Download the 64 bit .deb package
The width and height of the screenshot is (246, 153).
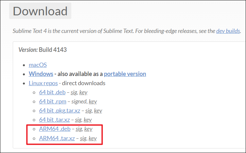pyautogui.click(x=52, y=92)
